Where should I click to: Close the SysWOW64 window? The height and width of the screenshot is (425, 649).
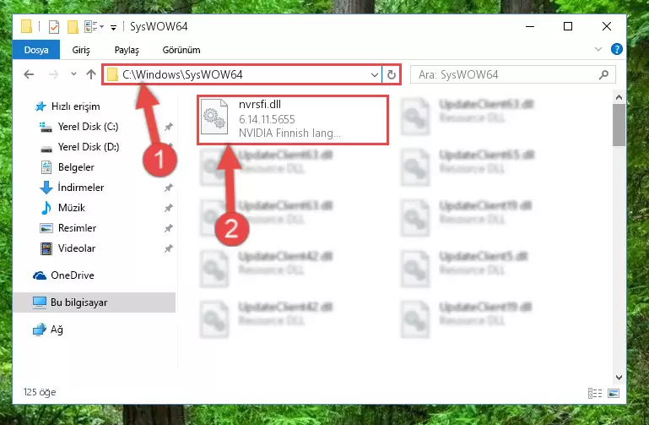tap(606, 26)
